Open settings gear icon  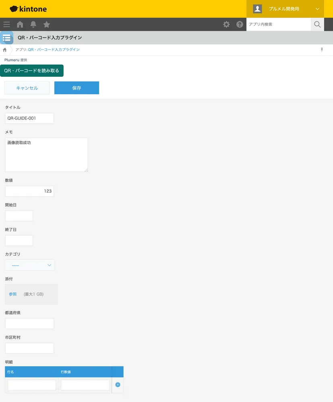226,25
